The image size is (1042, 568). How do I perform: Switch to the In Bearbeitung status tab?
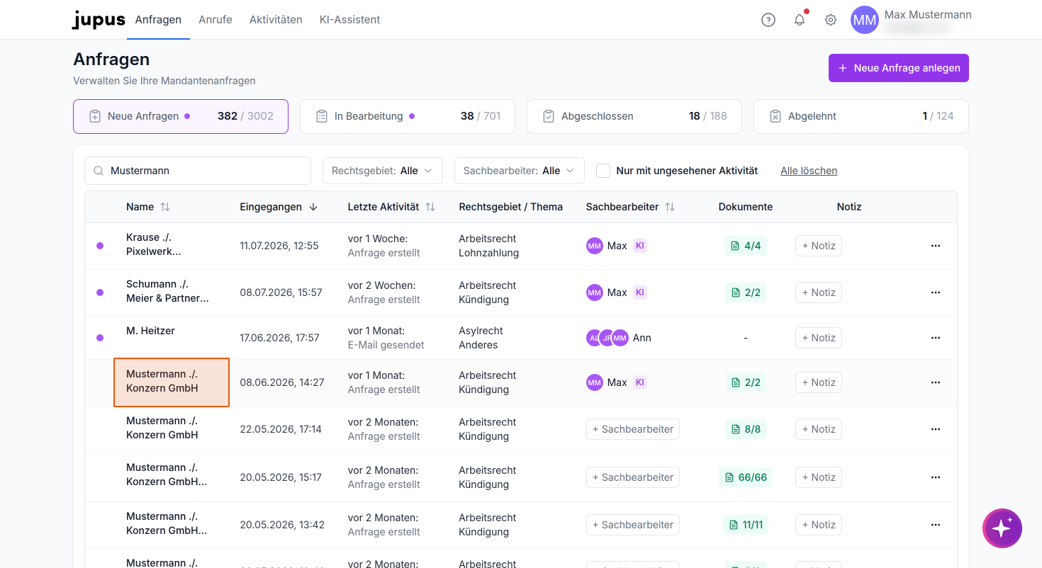pos(408,116)
